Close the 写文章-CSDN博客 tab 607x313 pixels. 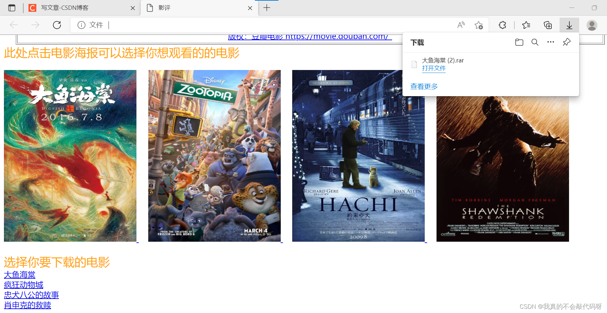133,8
